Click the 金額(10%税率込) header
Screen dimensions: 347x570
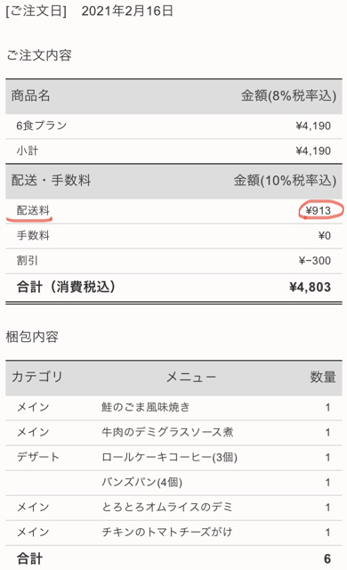(285, 181)
